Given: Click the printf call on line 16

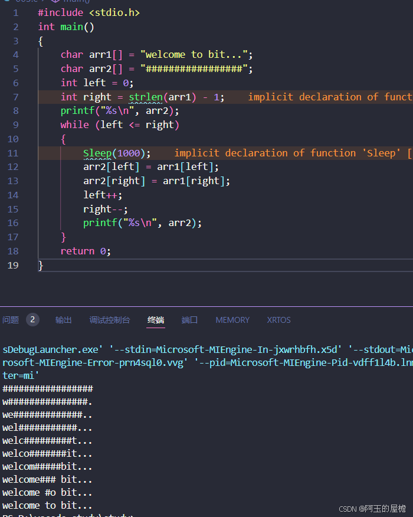Looking at the screenshot, I should [142, 223].
